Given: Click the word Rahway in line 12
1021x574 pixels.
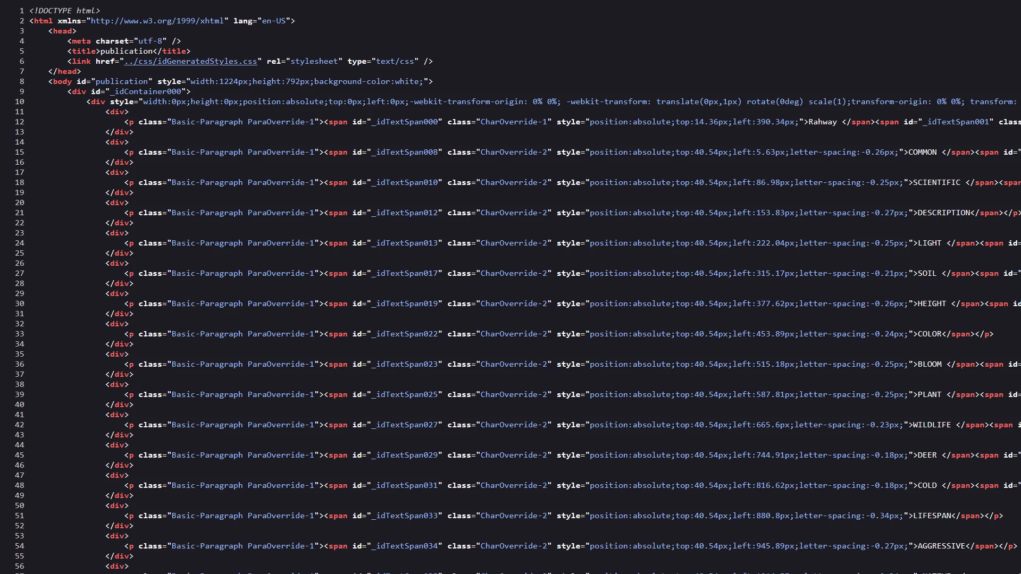Looking at the screenshot, I should tap(822, 122).
